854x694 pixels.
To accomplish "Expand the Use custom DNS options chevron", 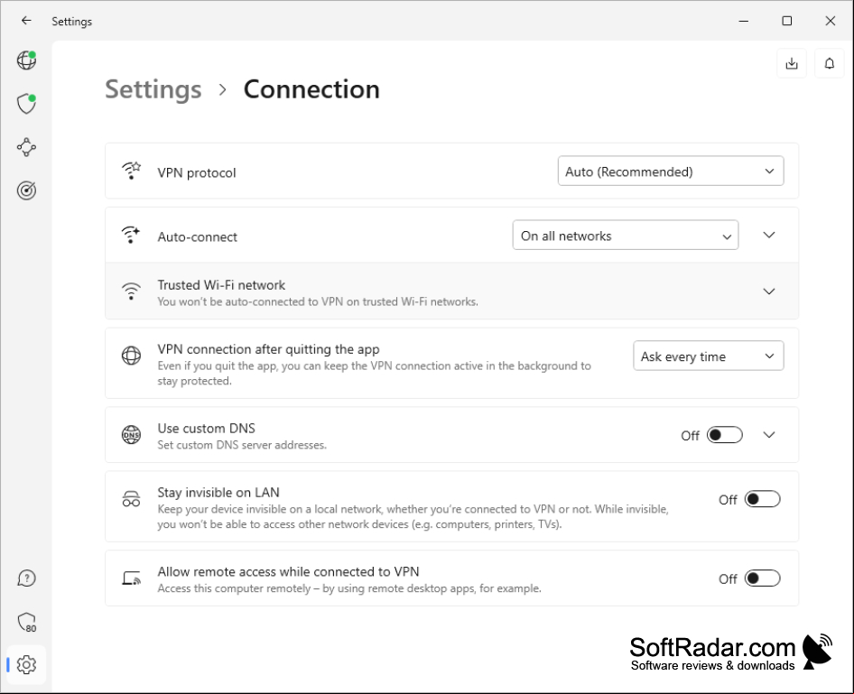I will (768, 435).
